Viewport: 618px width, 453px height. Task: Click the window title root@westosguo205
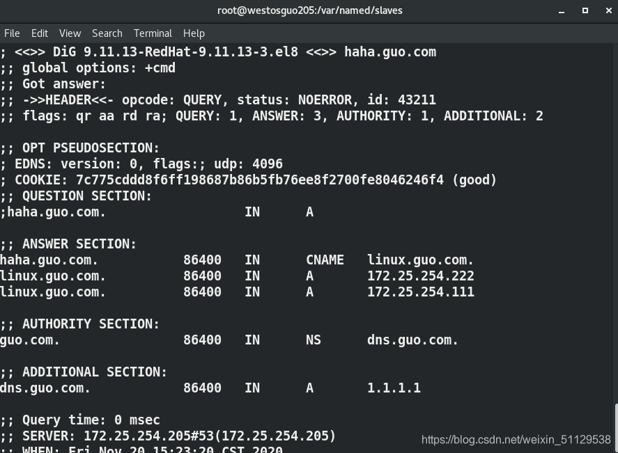[310, 10]
